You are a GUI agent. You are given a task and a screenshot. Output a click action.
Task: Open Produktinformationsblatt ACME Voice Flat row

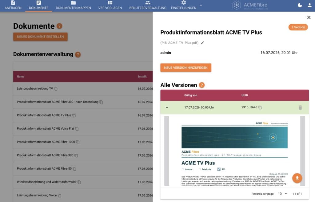(83, 129)
